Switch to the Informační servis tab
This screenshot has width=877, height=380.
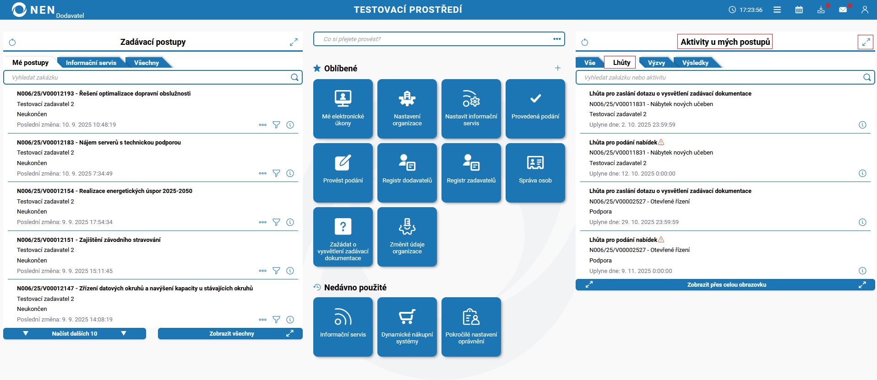coord(91,63)
